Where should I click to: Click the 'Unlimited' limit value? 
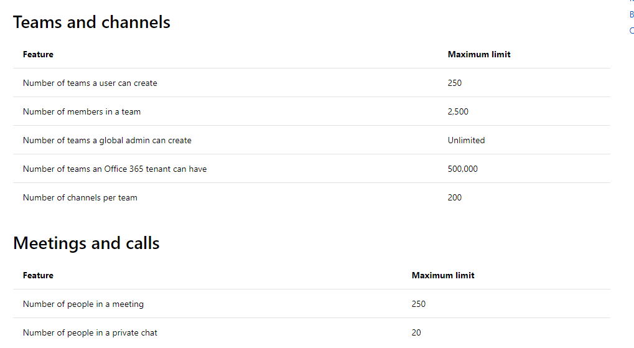(x=466, y=141)
